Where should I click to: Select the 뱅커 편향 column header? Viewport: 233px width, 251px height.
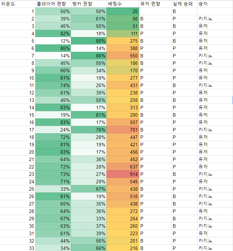[x=89, y=4]
